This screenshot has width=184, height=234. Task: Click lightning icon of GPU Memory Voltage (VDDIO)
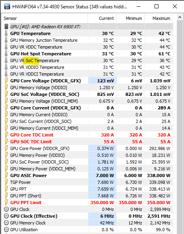pos(6,88)
